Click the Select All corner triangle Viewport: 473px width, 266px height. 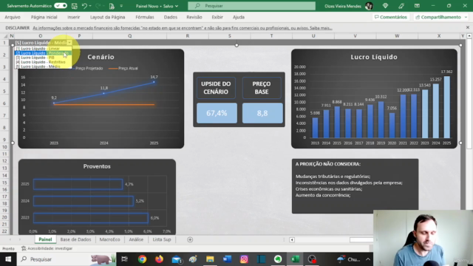coord(5,36)
